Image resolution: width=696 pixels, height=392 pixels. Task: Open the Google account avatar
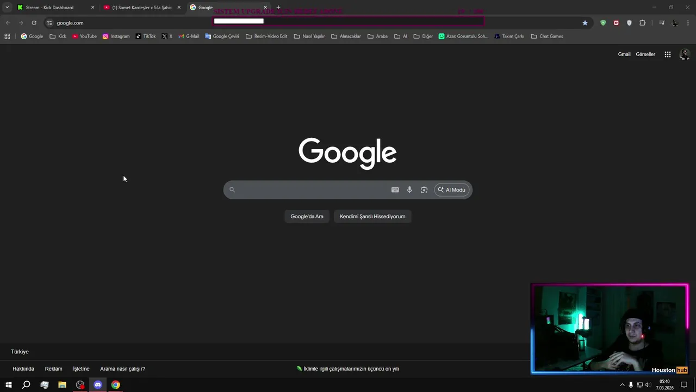click(685, 54)
